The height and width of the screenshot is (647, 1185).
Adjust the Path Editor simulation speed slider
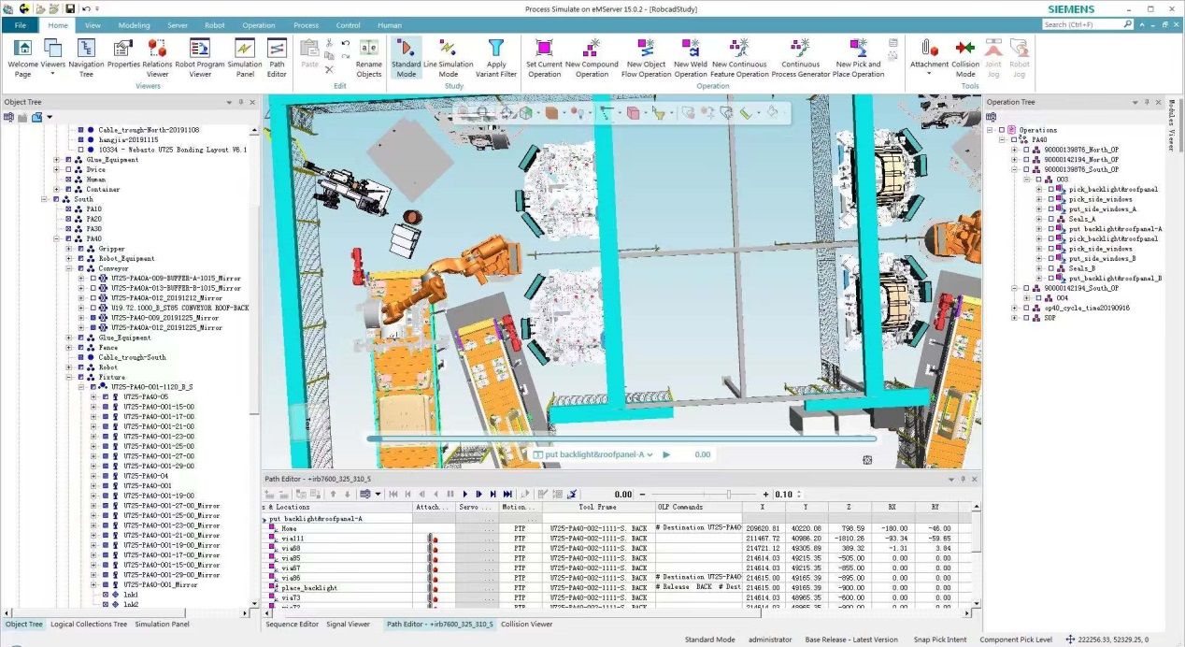(x=729, y=494)
